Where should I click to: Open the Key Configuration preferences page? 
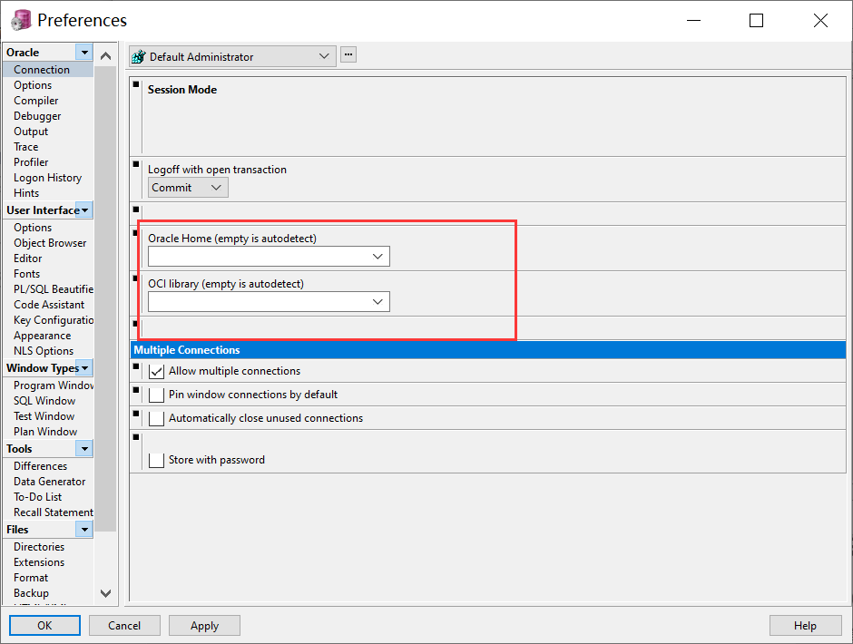coord(54,320)
